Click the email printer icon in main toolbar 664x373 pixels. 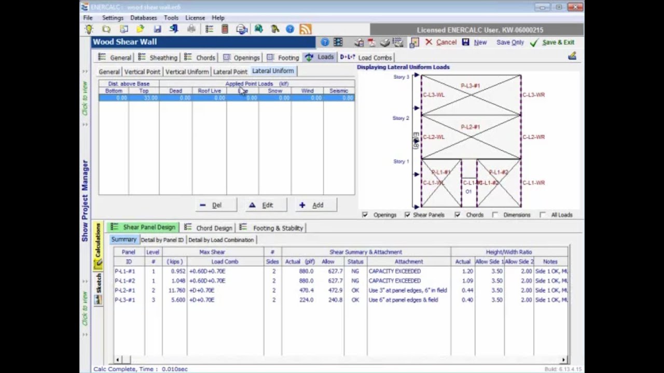[x=242, y=30]
